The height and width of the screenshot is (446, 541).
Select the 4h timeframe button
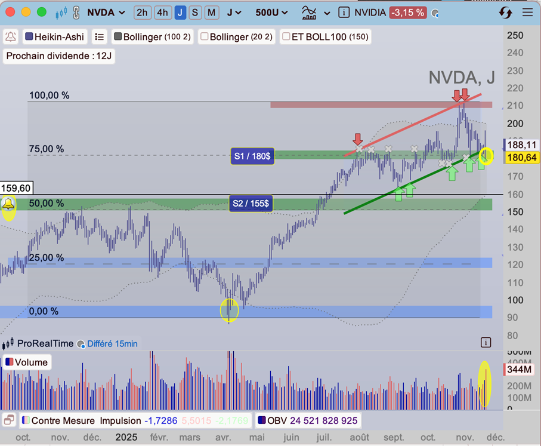(162, 13)
